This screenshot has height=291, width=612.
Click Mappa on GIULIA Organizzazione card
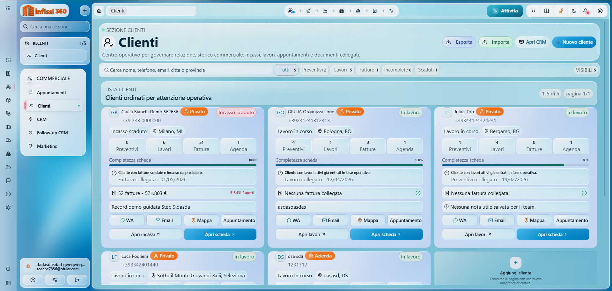click(x=368, y=220)
